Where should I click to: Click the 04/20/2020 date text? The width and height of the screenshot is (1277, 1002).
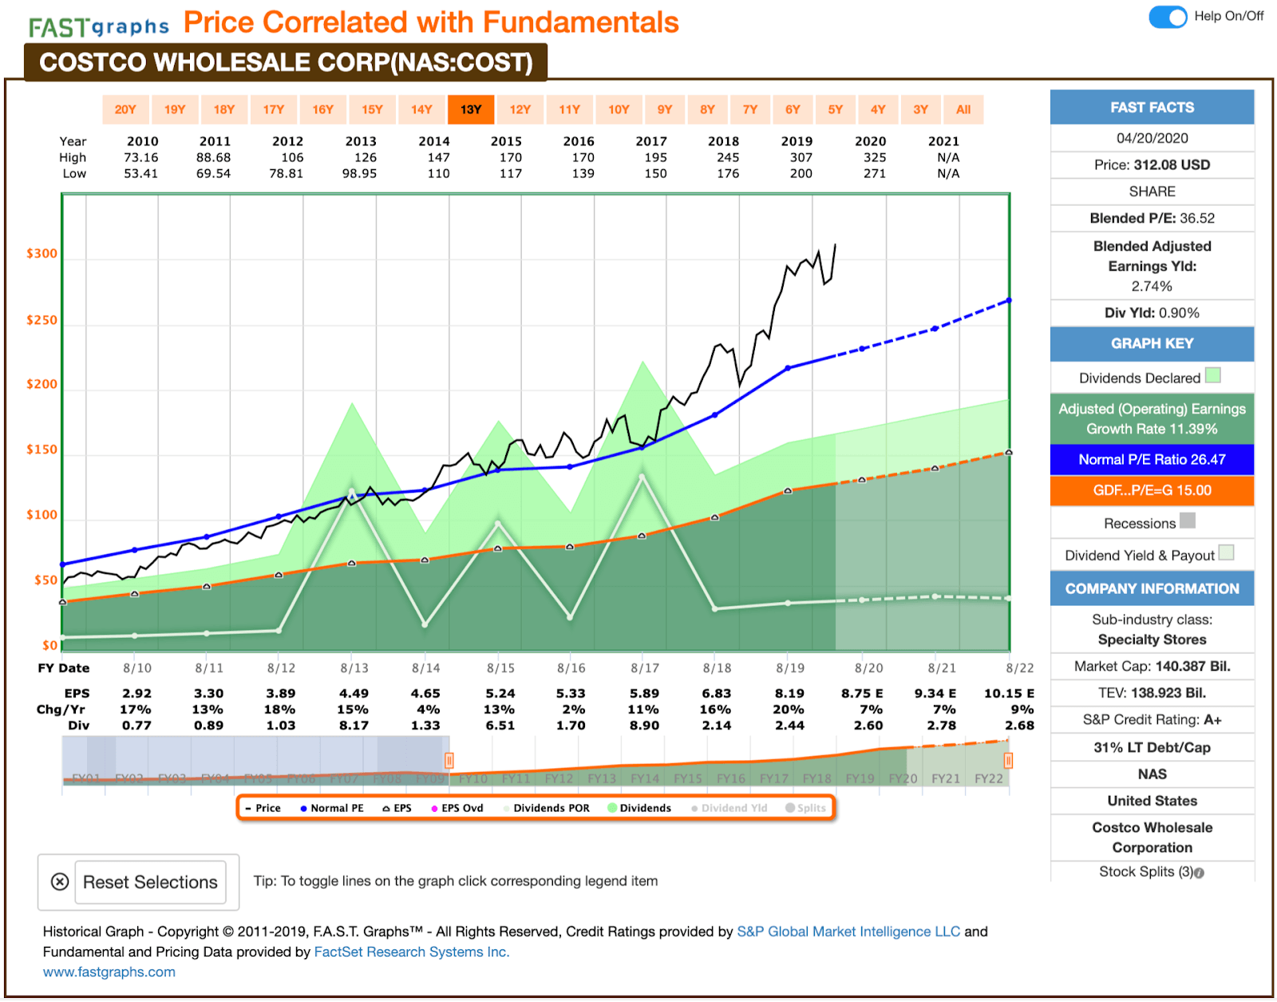tap(1152, 138)
